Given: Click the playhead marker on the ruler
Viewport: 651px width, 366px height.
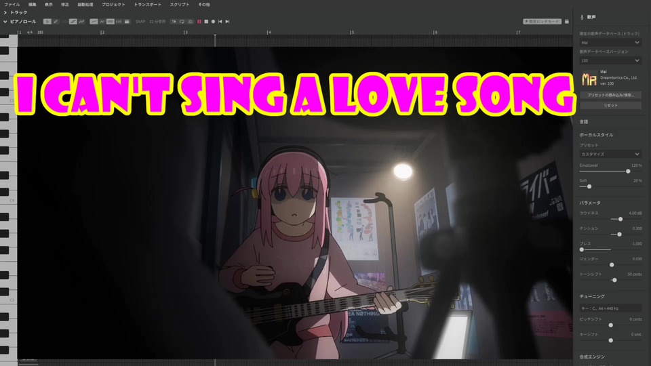Looking at the screenshot, I should pos(215,37).
